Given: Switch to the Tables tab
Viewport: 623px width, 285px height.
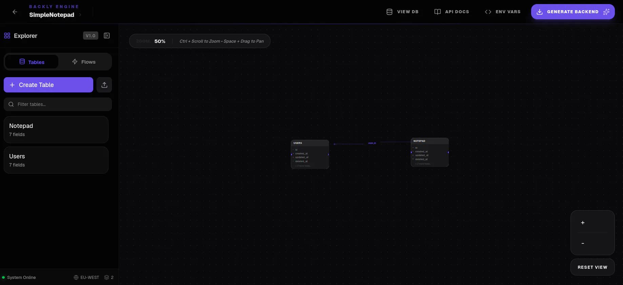Looking at the screenshot, I should (x=32, y=62).
